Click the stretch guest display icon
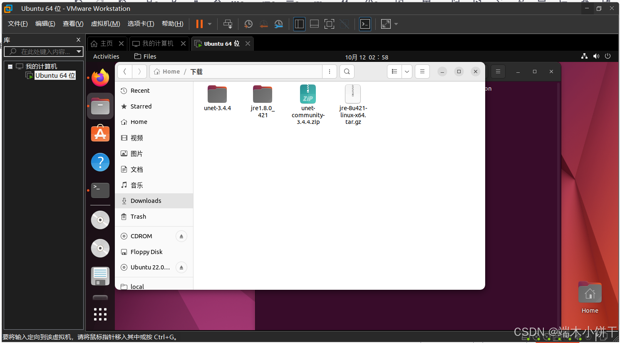 (386, 24)
